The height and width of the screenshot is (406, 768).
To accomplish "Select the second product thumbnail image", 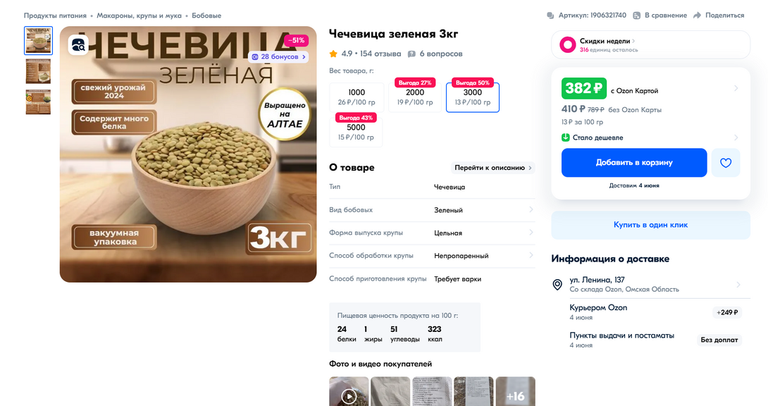I will tap(38, 71).
